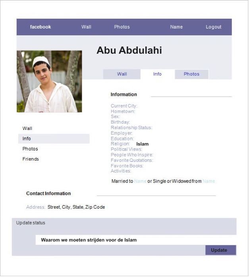Click the Religion value Islam
249x277 pixels.
tap(142, 144)
